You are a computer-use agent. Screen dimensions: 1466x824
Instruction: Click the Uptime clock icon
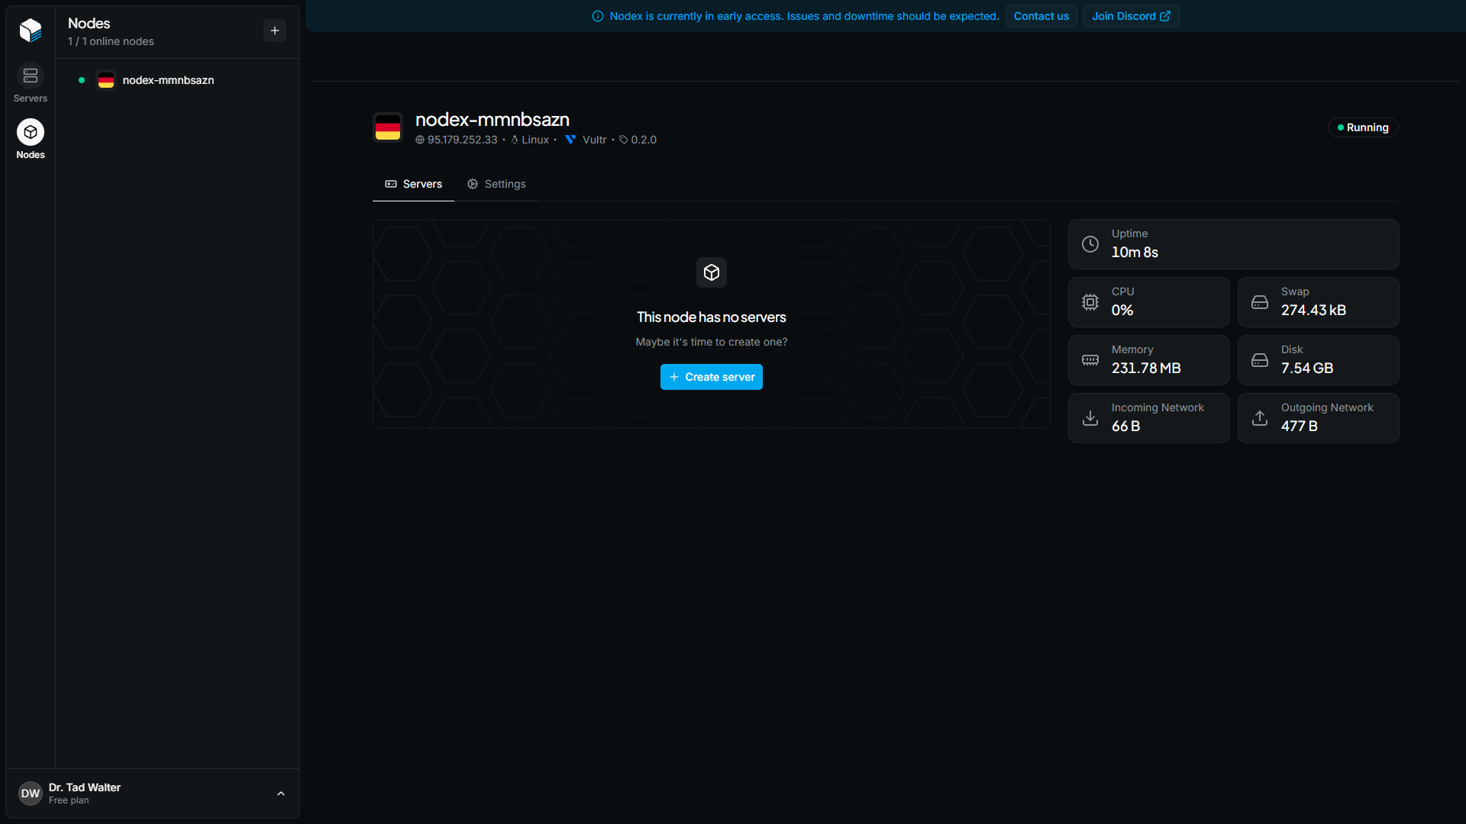1090,244
